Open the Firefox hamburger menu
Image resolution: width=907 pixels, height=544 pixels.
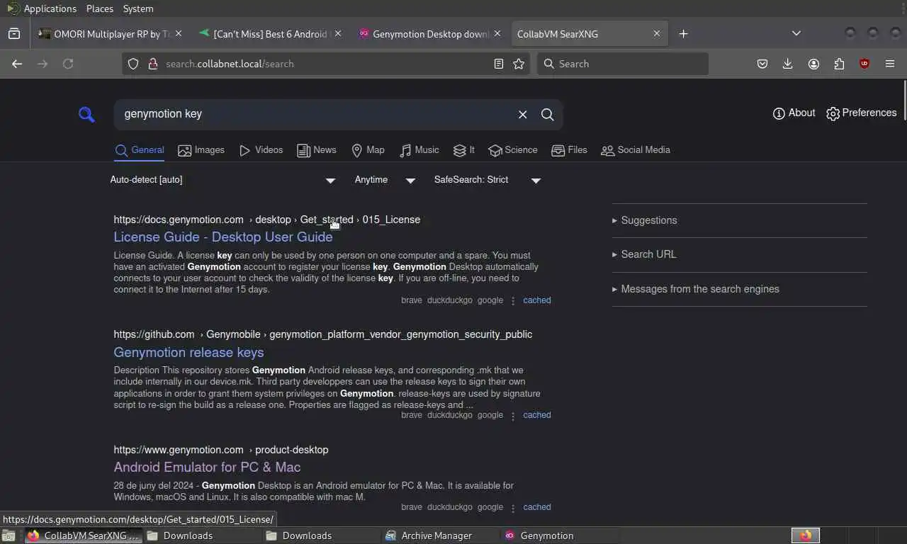point(890,64)
